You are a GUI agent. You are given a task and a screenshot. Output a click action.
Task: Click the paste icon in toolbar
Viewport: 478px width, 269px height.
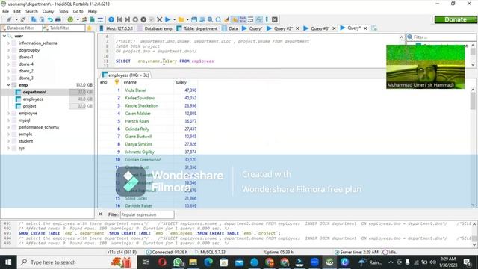click(x=42, y=19)
